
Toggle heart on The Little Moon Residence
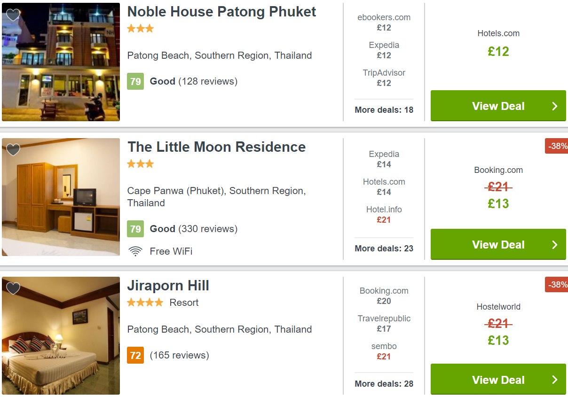click(13, 150)
